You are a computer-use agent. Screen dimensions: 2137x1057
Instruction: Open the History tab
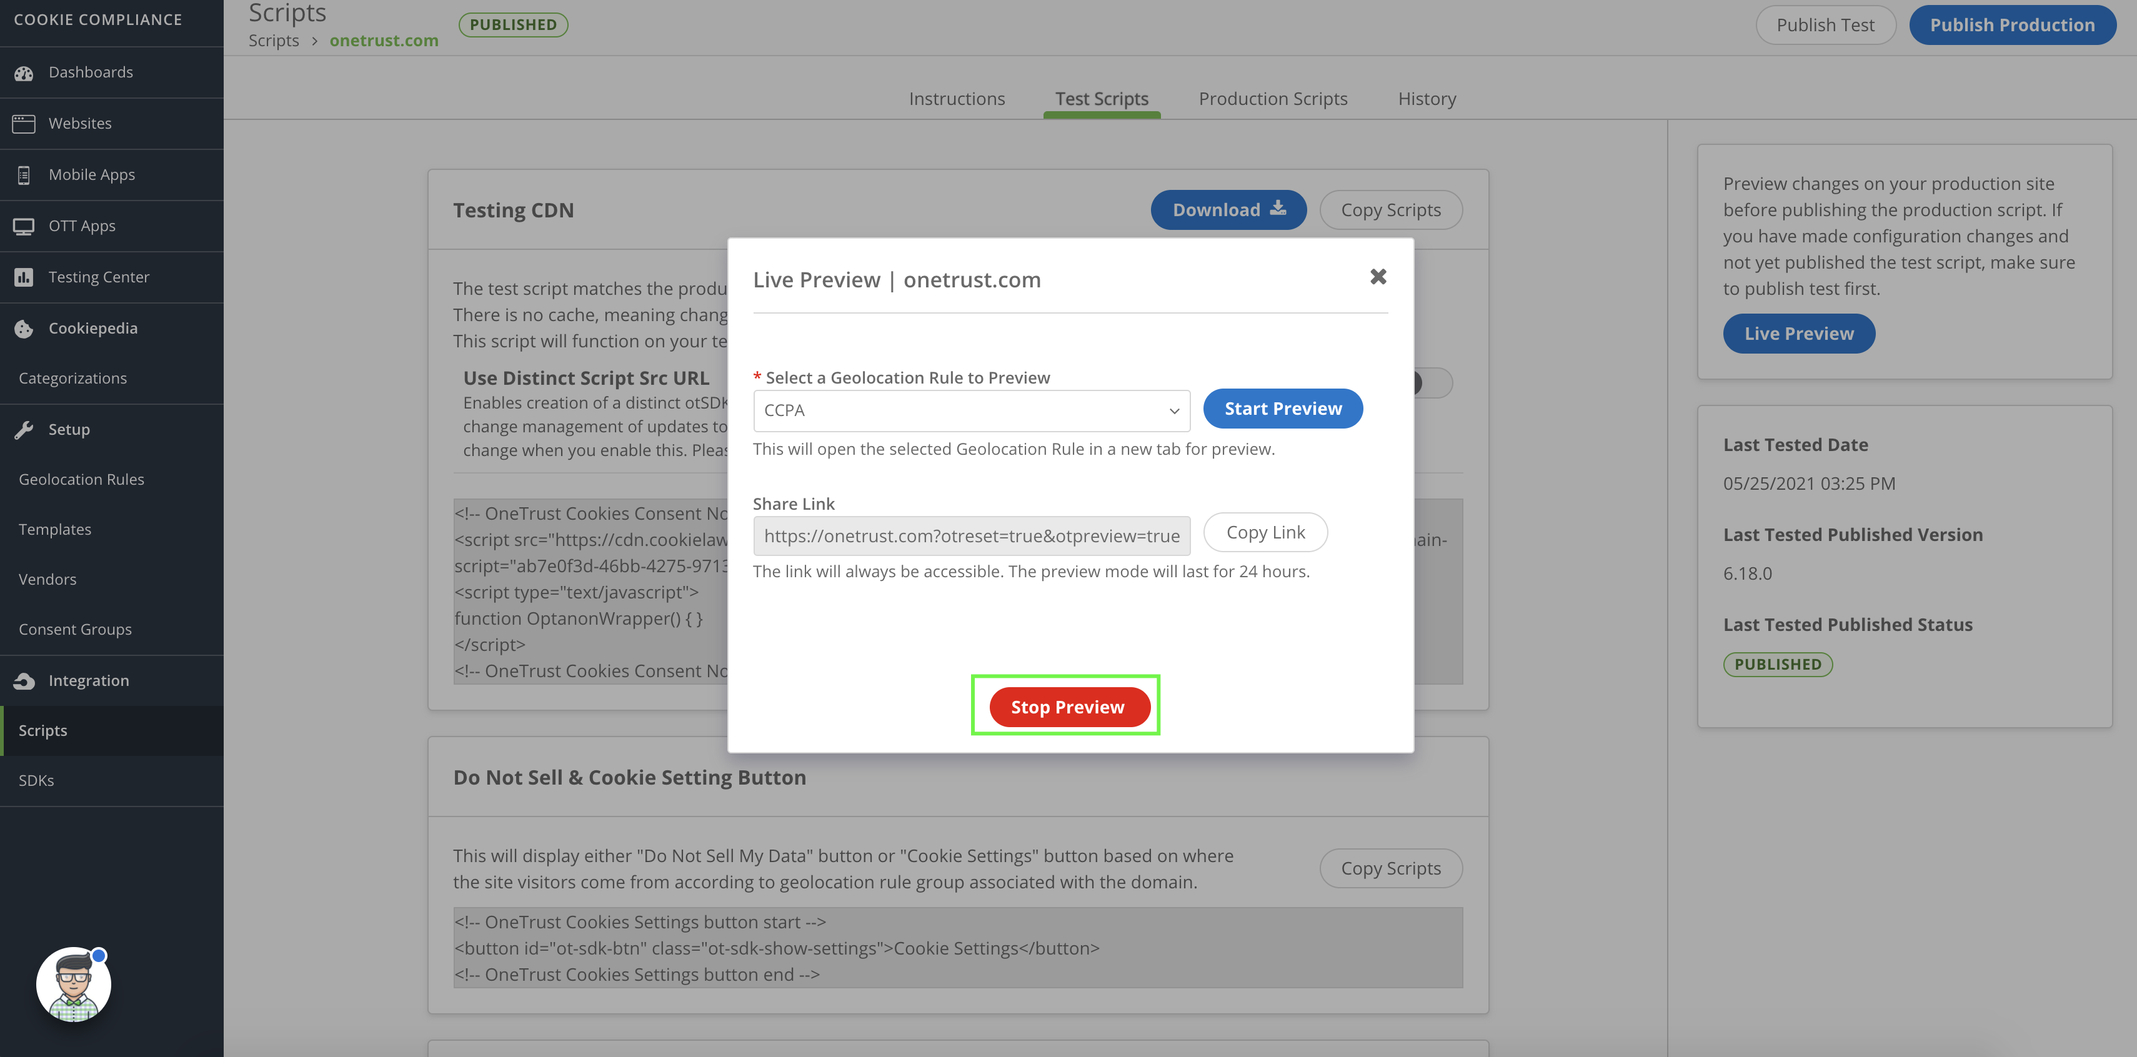coord(1426,99)
